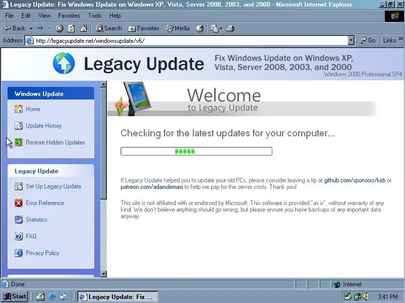
Task: Click the volume speaker tray icon
Action: [365, 297]
